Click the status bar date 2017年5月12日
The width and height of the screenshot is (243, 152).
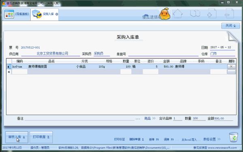(12, 148)
